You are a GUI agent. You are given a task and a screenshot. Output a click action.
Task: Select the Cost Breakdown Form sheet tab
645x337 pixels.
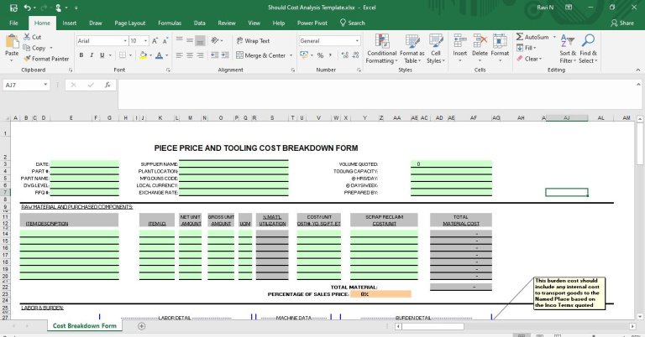pos(84,326)
